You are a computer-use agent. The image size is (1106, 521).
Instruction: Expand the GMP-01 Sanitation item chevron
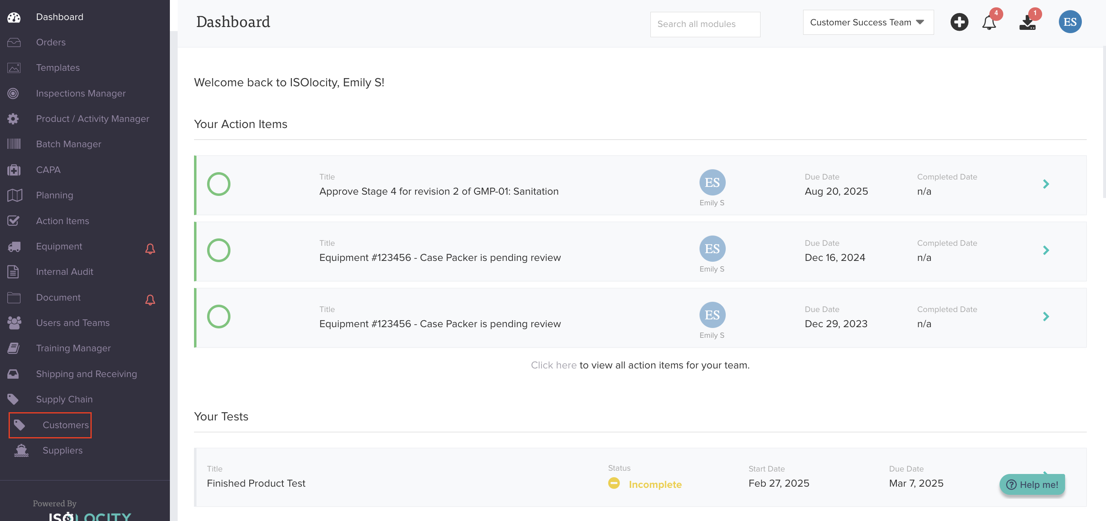(x=1046, y=184)
